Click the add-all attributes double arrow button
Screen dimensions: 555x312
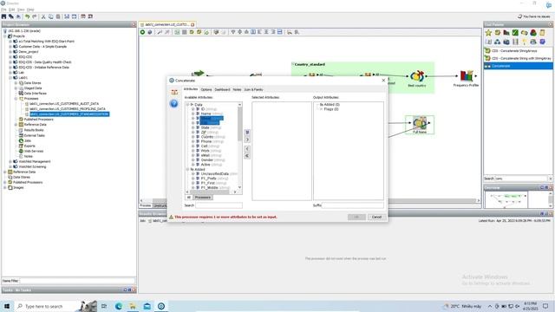pyautogui.click(x=247, y=133)
